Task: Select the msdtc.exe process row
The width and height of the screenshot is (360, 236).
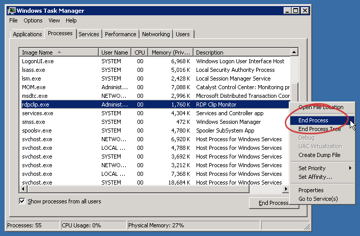Action: (x=155, y=96)
